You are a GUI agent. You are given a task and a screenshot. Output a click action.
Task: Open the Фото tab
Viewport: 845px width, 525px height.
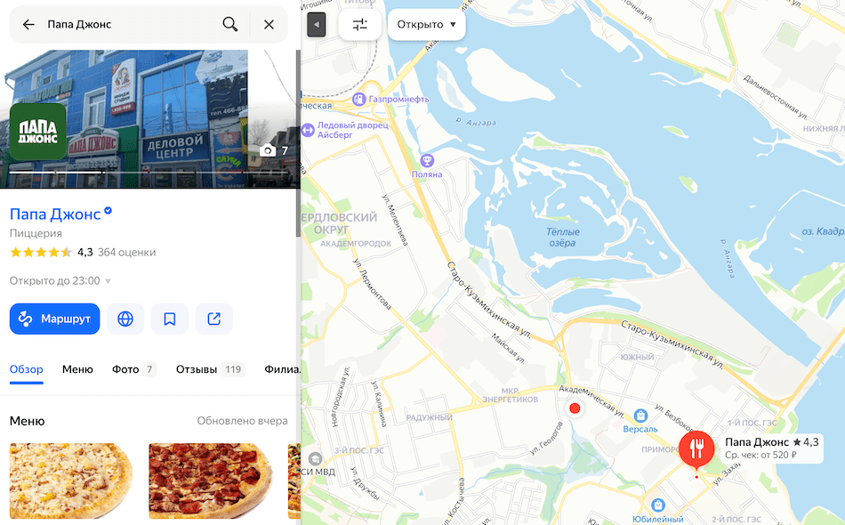[x=133, y=369]
